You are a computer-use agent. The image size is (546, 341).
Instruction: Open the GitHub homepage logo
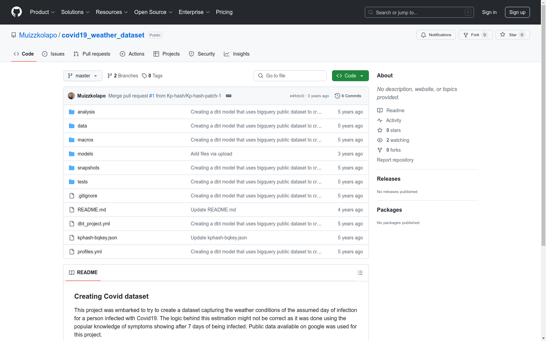16,12
